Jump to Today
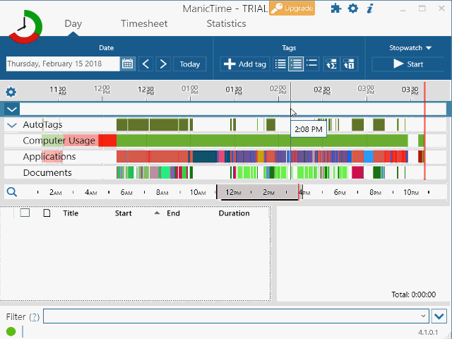The height and width of the screenshot is (339, 452). (x=190, y=64)
